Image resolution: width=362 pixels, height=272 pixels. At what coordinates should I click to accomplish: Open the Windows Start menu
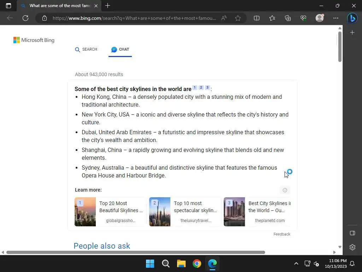tap(150, 263)
